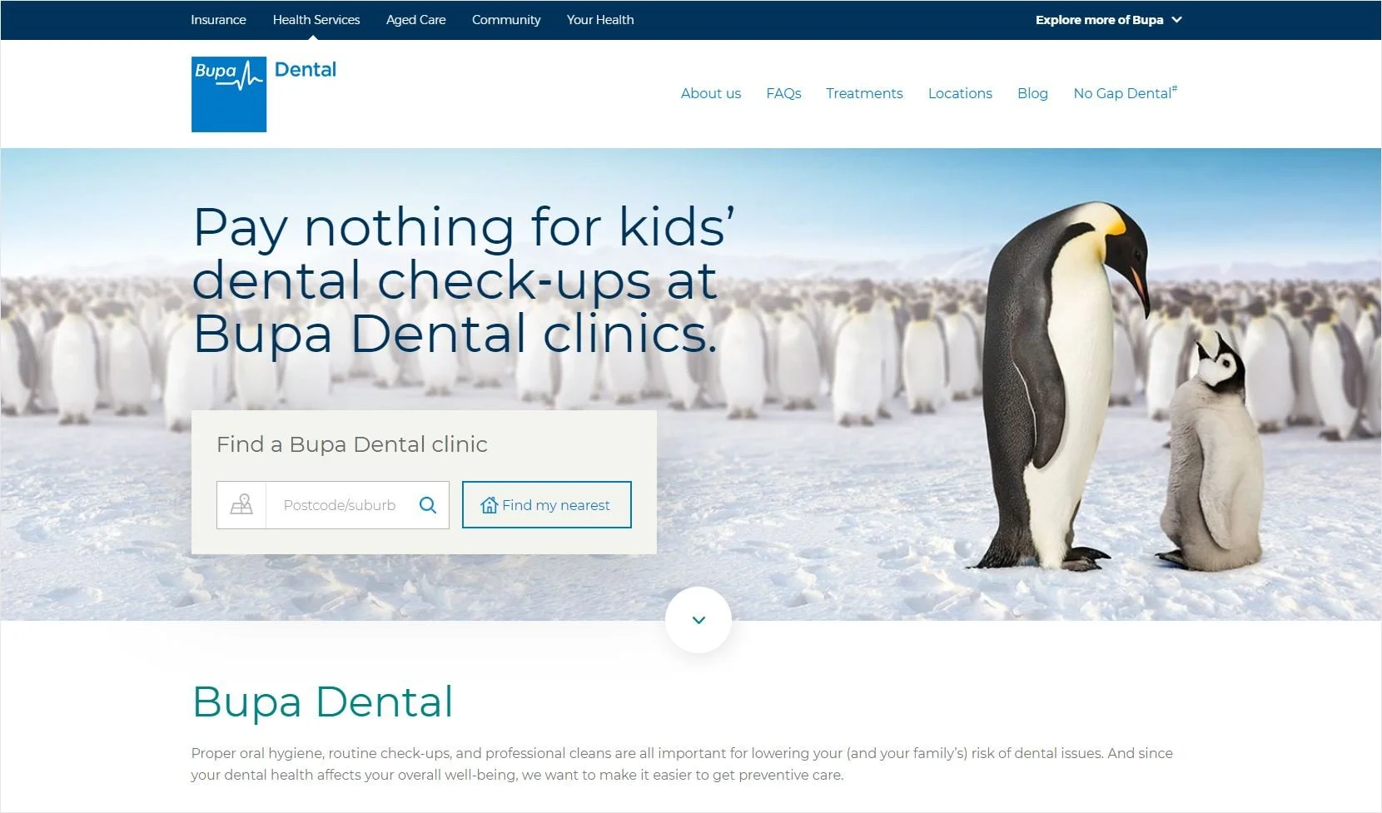Select the Health Services tab
Screen dimensions: 1382x813
[x=316, y=20]
